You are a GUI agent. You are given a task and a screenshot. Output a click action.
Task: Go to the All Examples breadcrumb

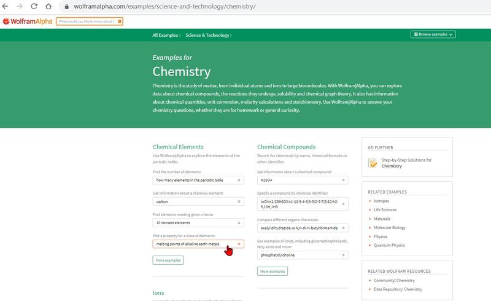tap(166, 36)
